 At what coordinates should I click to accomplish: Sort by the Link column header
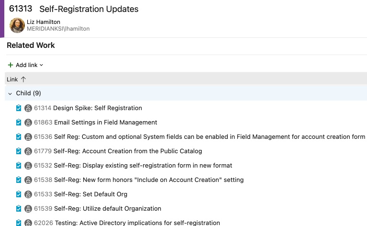point(12,79)
